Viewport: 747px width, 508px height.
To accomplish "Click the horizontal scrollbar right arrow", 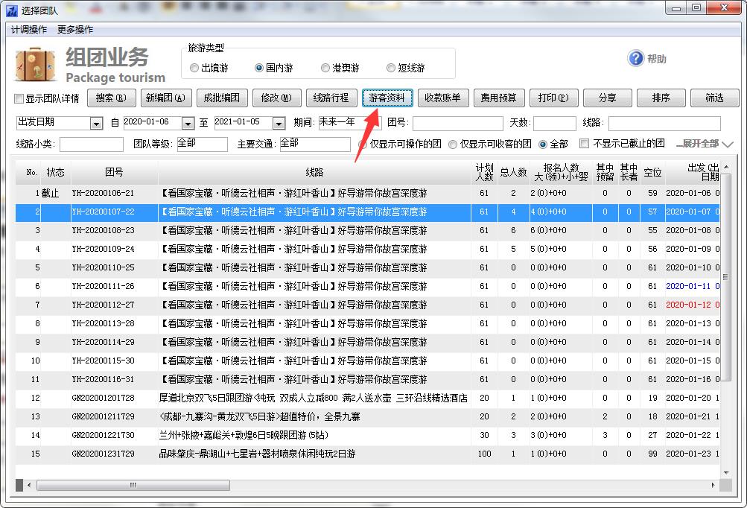I will click(713, 485).
